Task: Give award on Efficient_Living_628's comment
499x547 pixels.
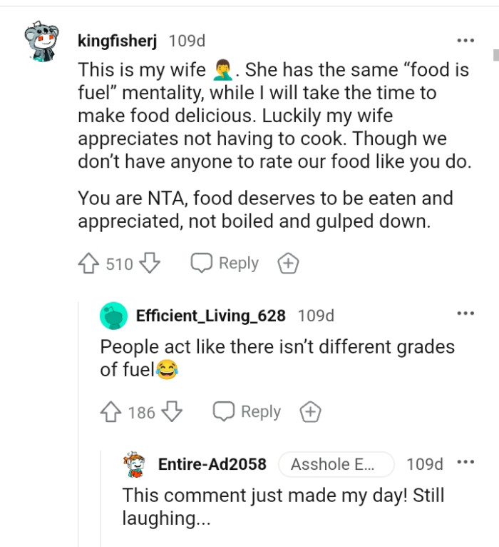Action: 310,412
